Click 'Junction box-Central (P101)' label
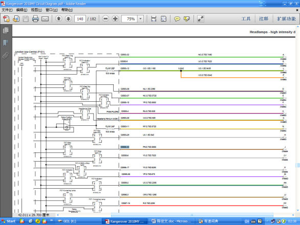The height and width of the screenshot is (225, 300). (30, 52)
